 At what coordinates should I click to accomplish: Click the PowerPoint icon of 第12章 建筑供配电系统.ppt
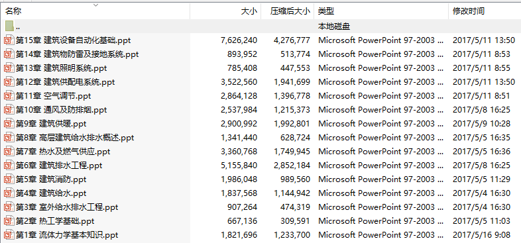pos(9,82)
